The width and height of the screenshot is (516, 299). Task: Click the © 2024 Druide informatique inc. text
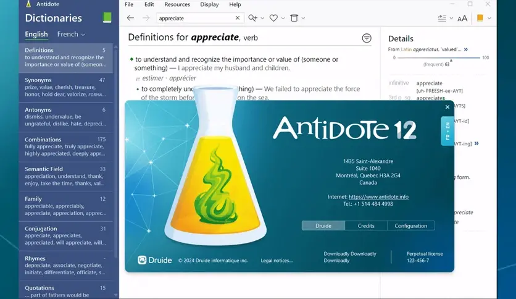pos(213,261)
